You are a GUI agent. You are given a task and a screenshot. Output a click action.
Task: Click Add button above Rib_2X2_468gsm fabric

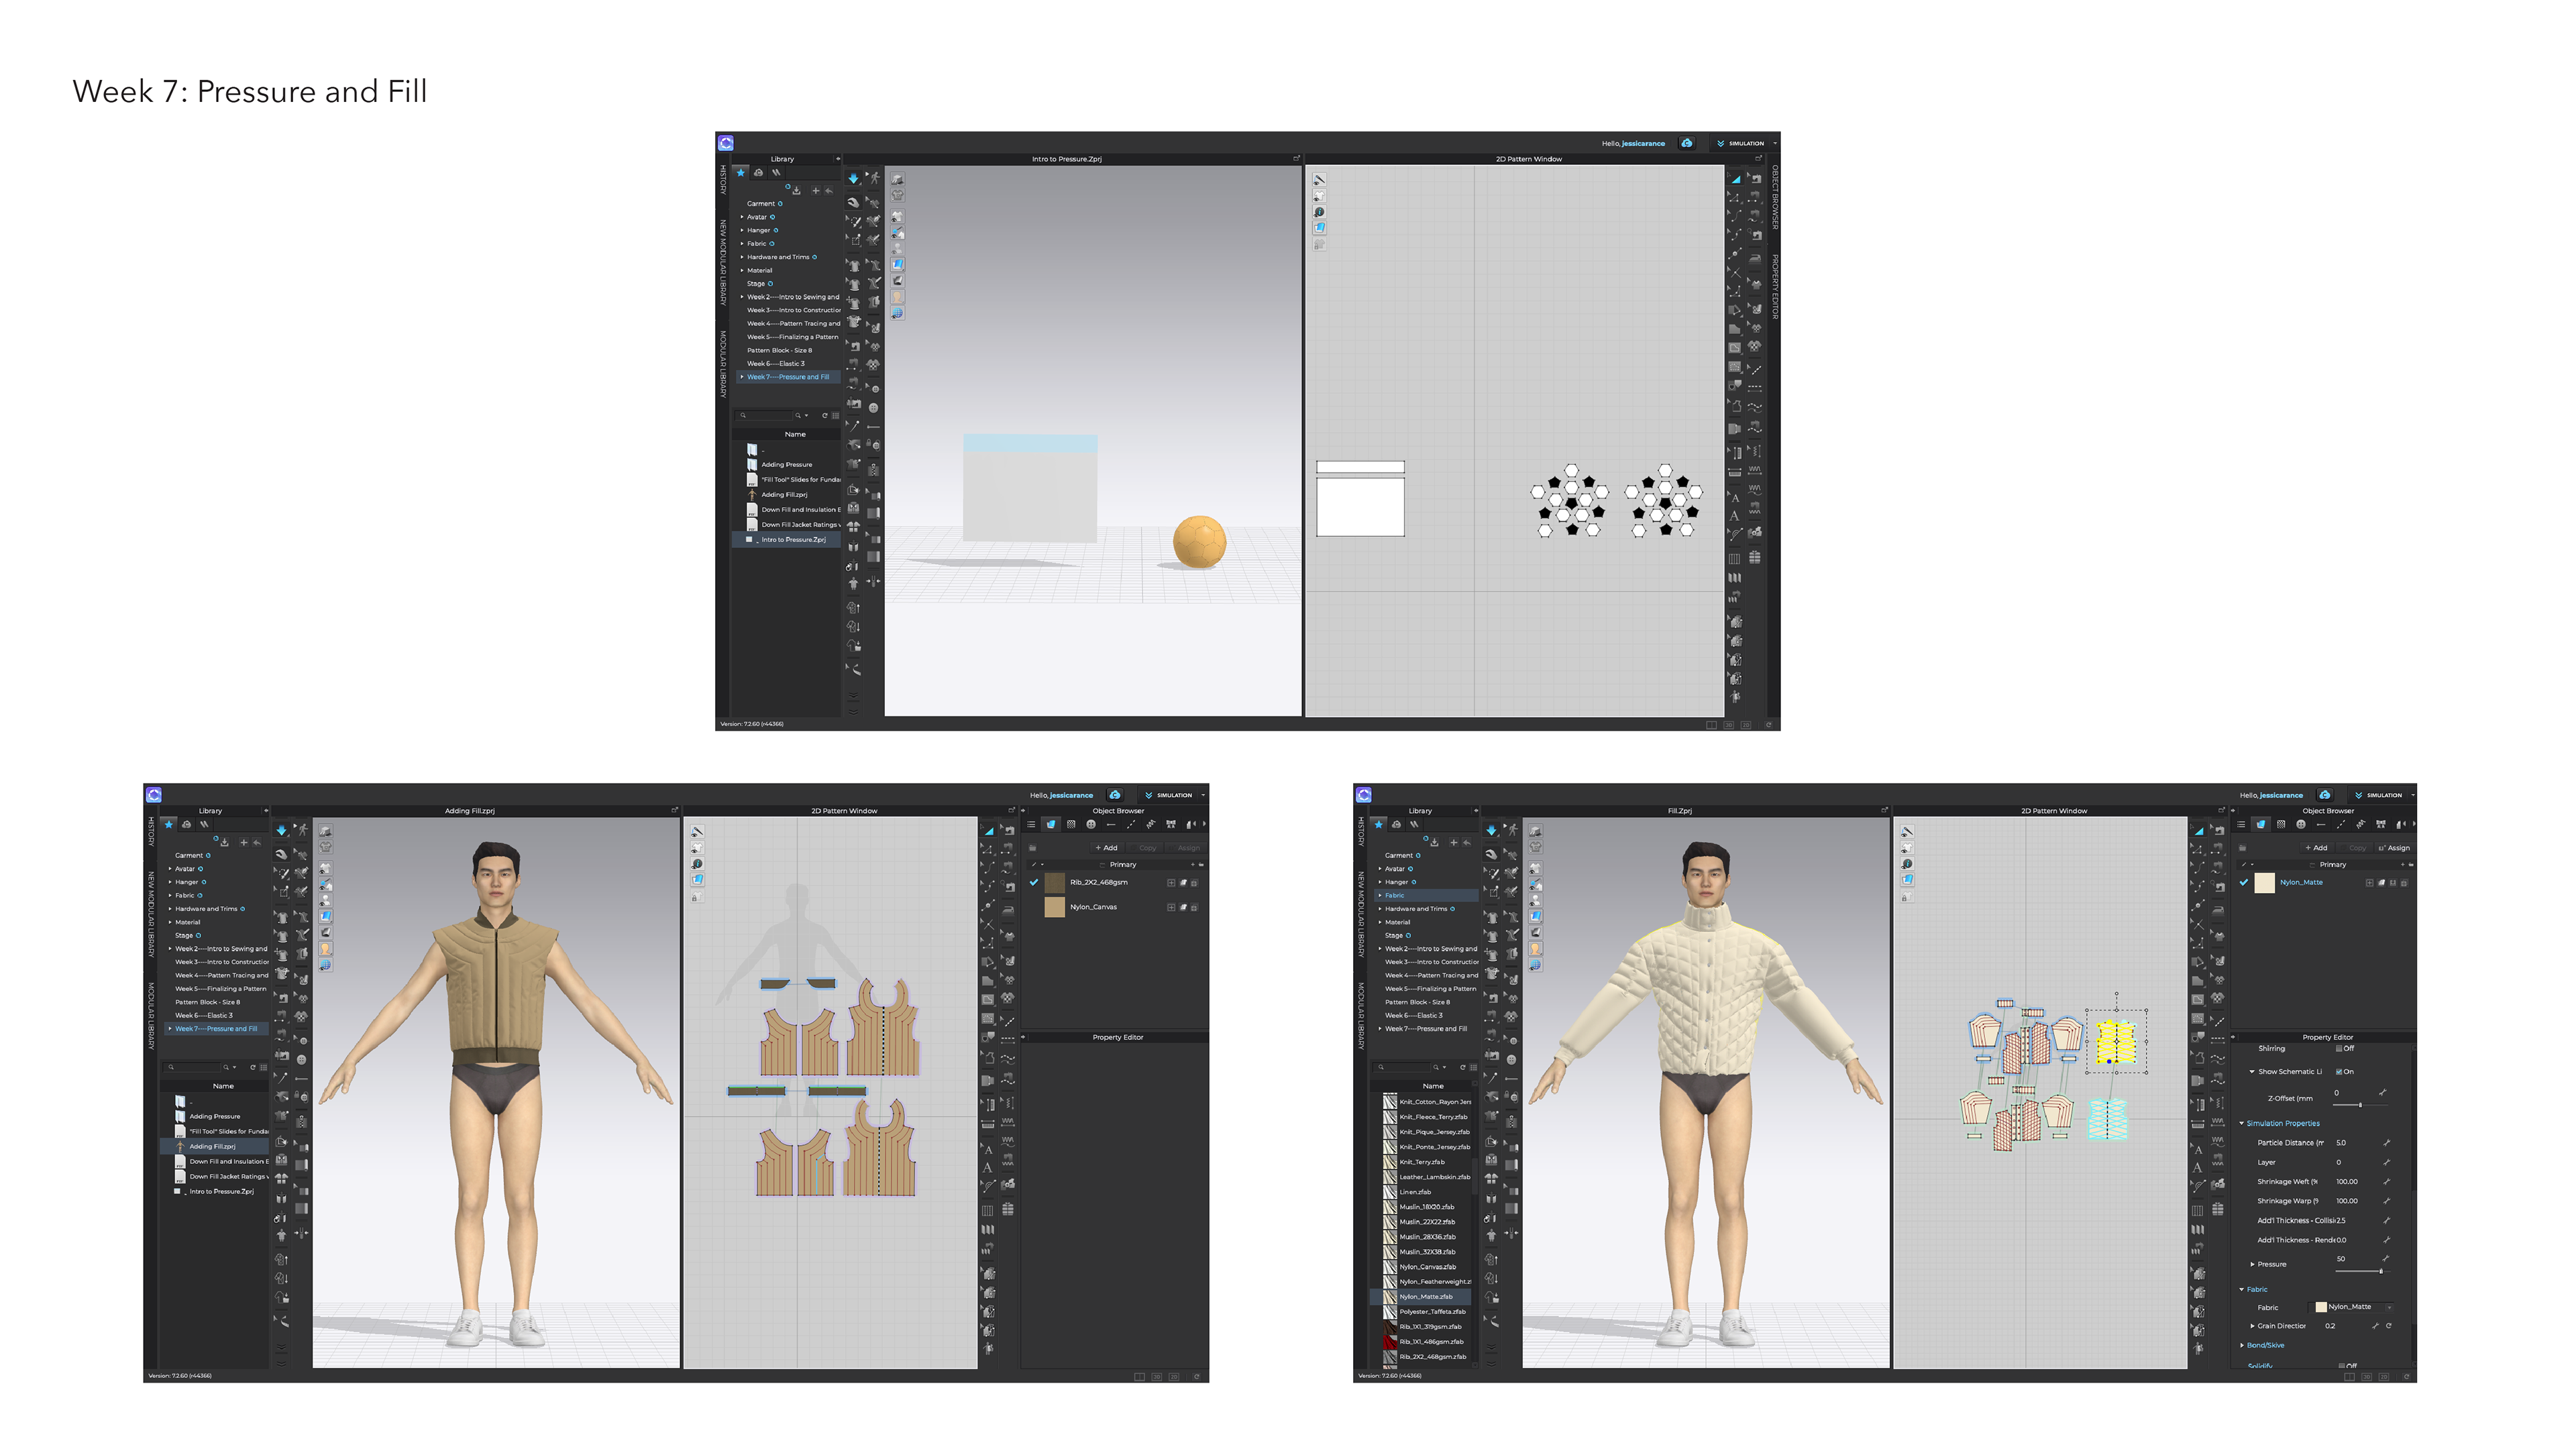(1107, 848)
